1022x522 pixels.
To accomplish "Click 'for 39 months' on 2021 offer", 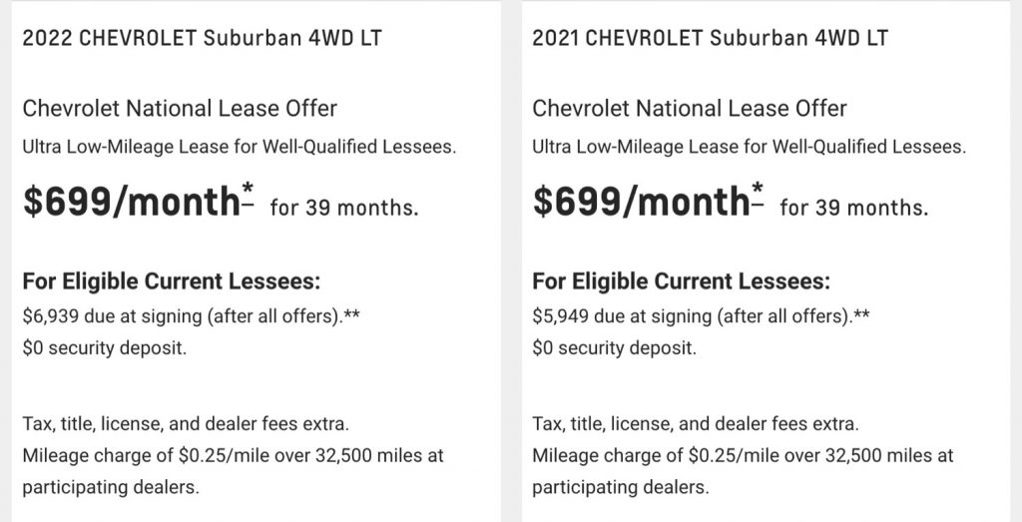I will [854, 209].
